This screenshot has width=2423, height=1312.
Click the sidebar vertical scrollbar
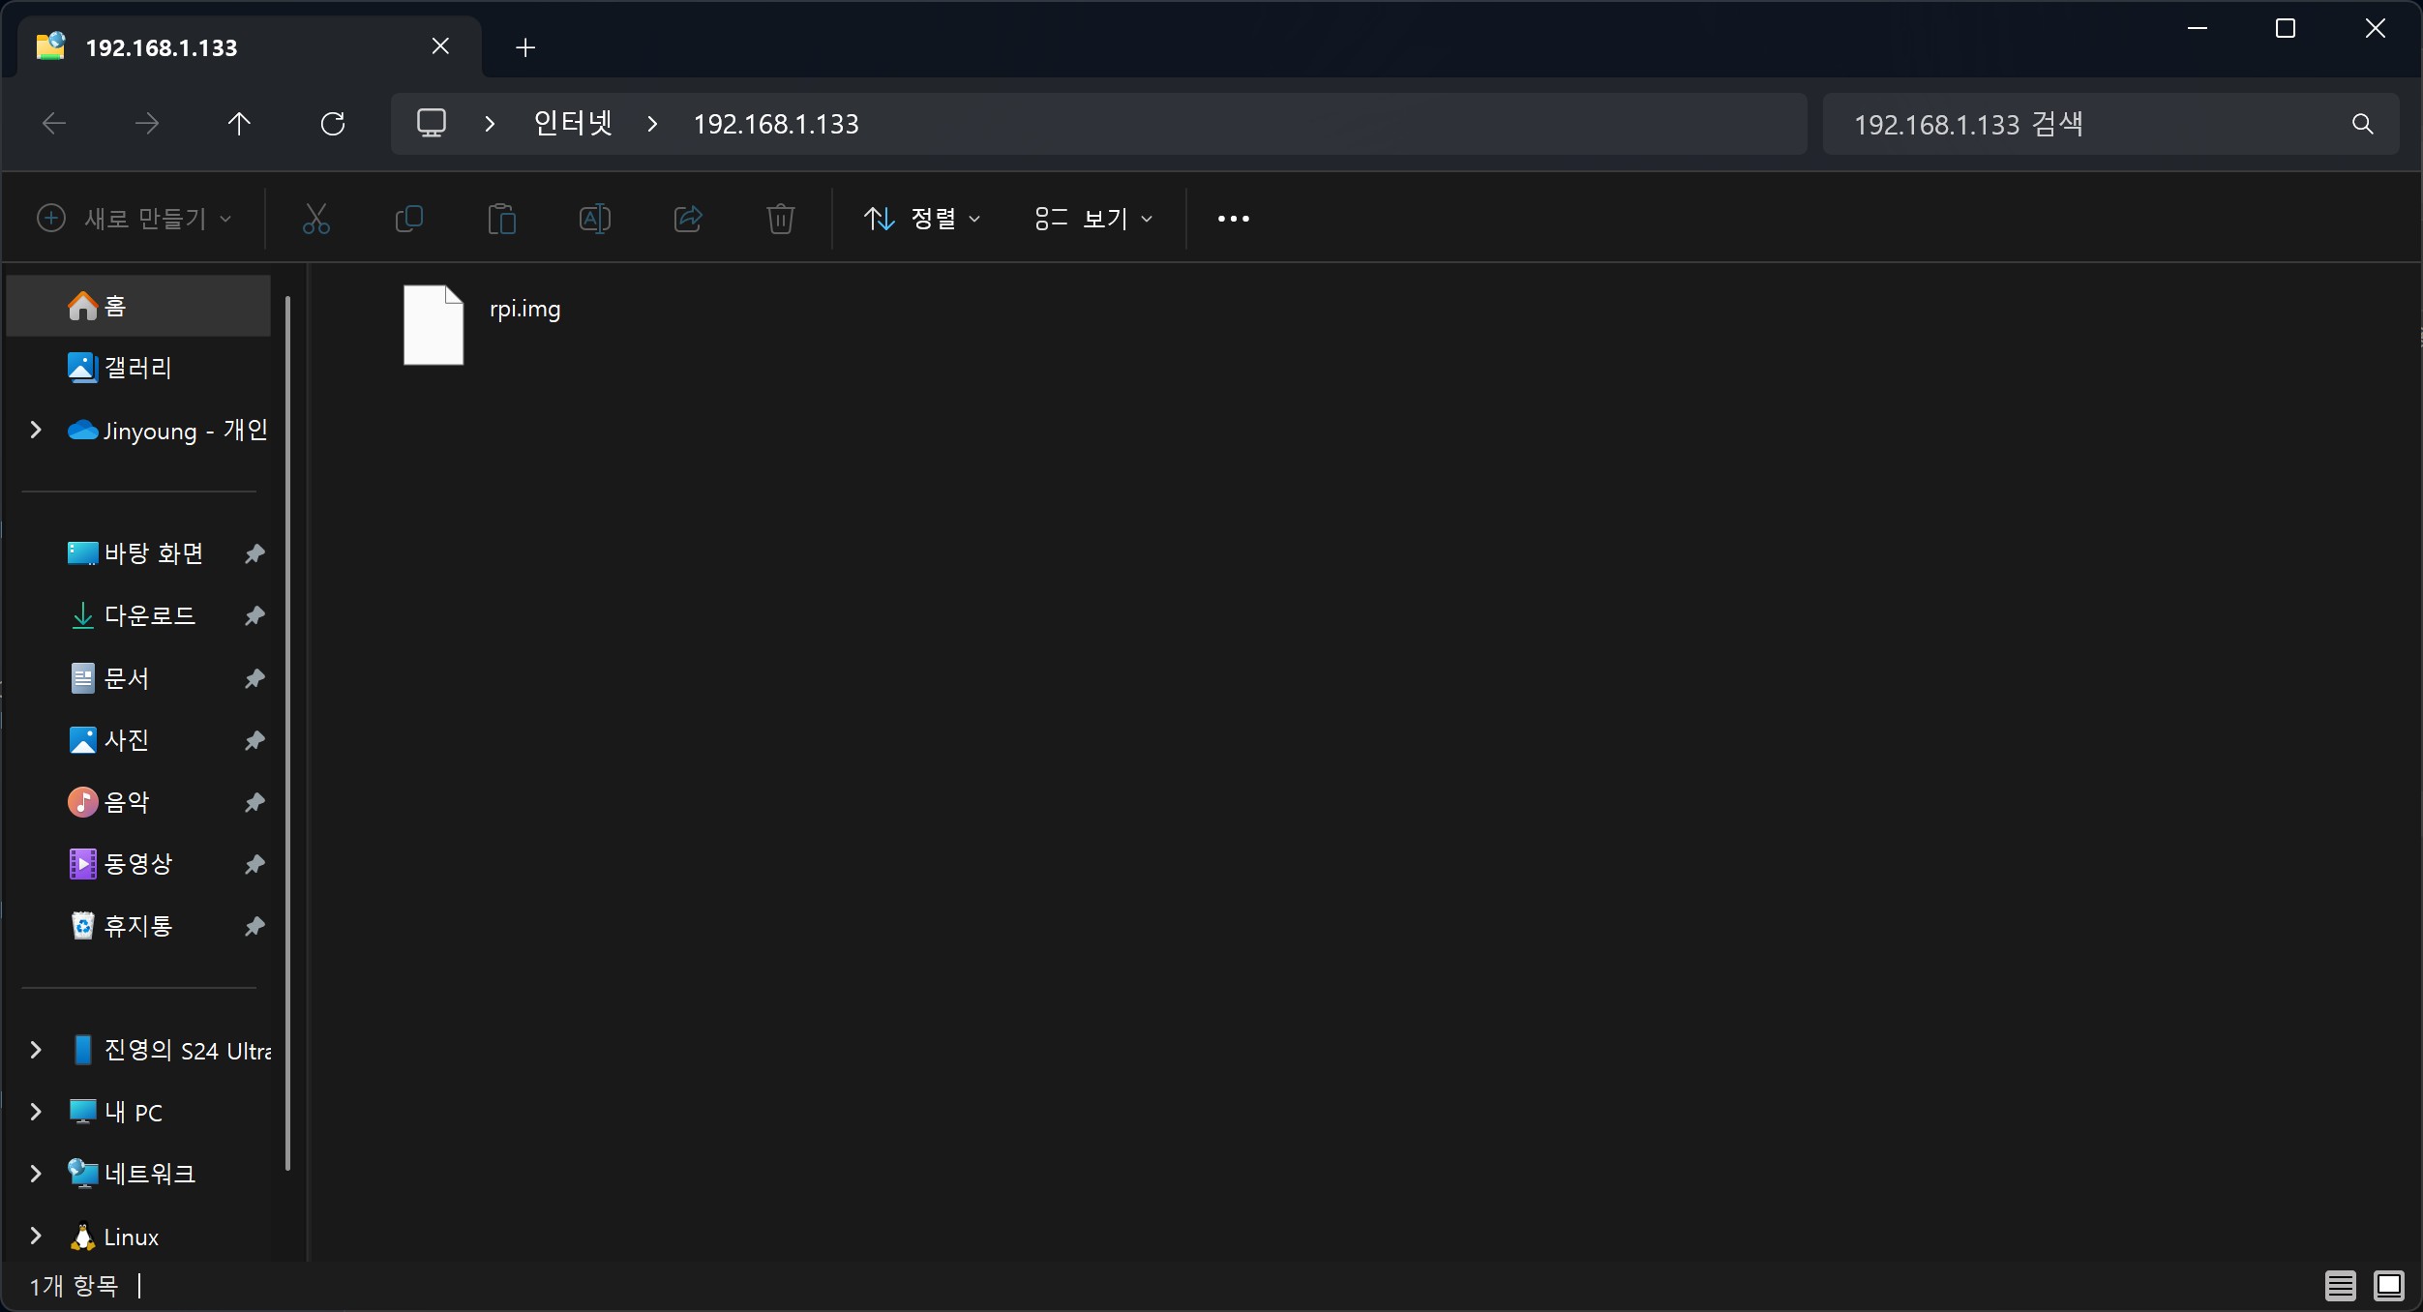tap(288, 732)
